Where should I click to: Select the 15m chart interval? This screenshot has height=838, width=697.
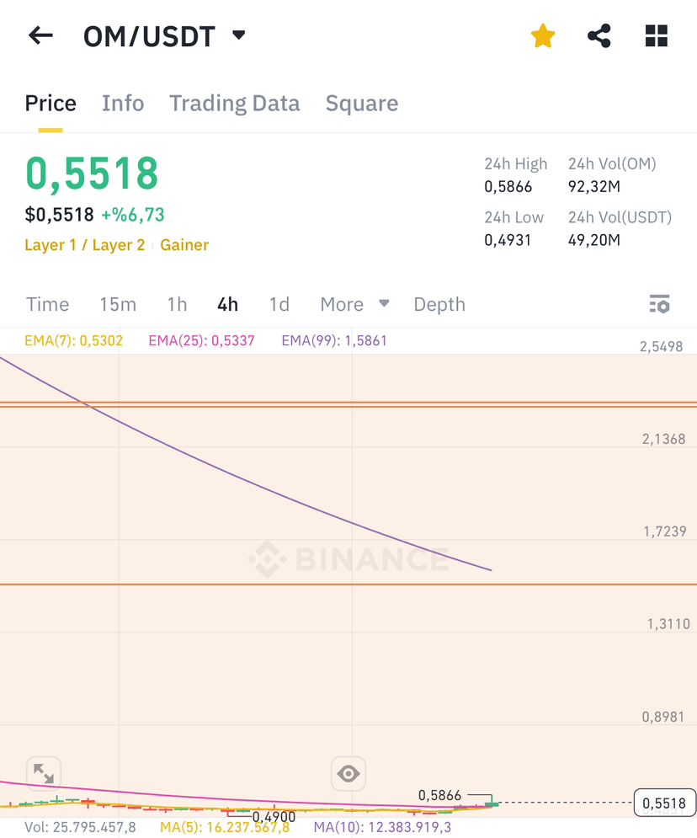(x=118, y=304)
